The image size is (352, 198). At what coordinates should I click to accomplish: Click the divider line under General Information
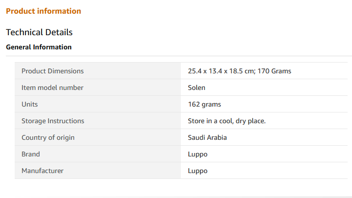pos(176,56)
